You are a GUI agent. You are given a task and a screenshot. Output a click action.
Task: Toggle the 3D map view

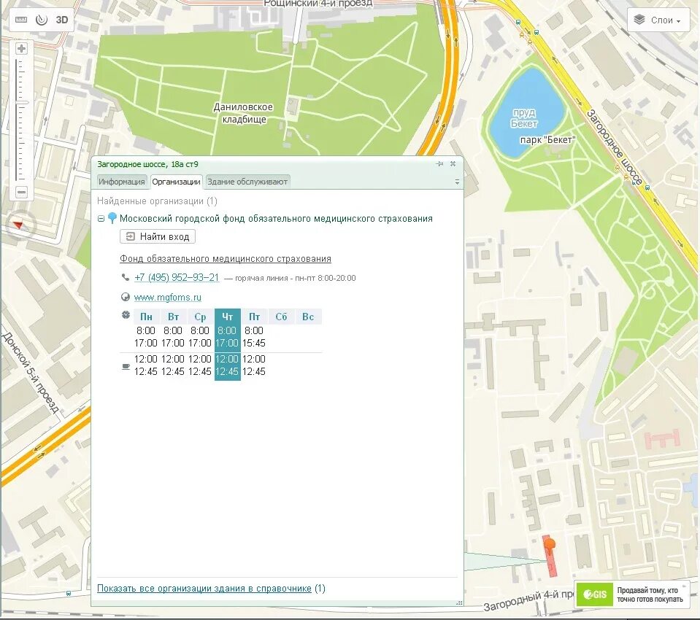coord(61,20)
